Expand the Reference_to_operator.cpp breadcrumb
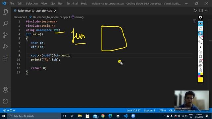Screen dimensions: 212x119 50,17
